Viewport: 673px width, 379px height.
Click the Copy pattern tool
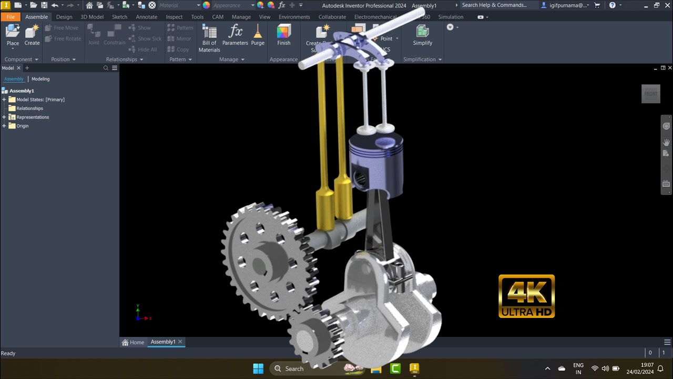(x=178, y=49)
